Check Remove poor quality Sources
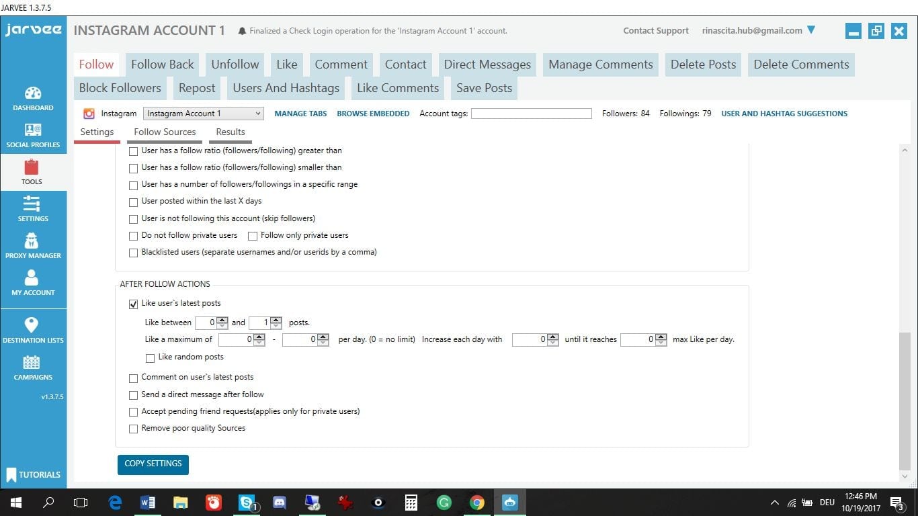 pos(133,429)
